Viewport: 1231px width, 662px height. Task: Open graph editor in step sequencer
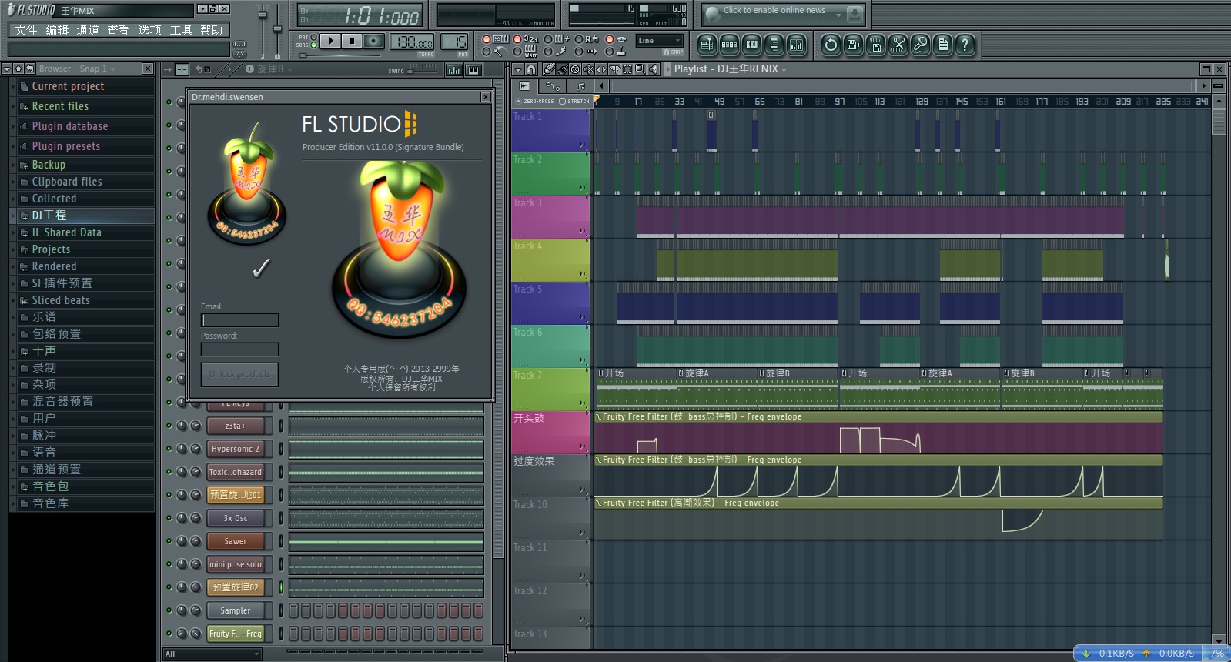coord(453,70)
